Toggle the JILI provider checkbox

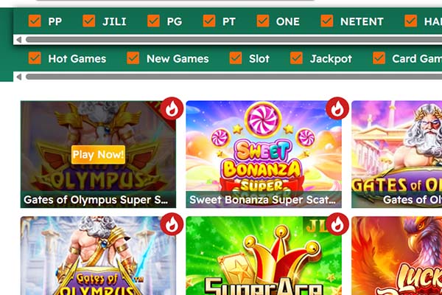pos(89,21)
